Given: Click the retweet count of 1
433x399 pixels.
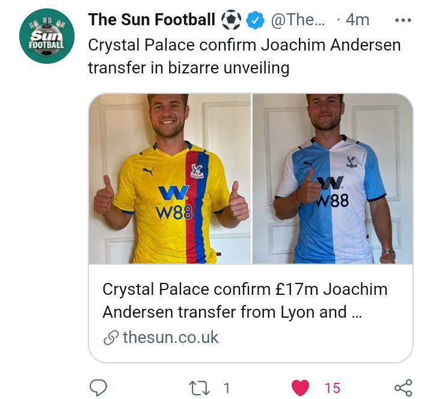Looking at the screenshot, I should point(227,388).
